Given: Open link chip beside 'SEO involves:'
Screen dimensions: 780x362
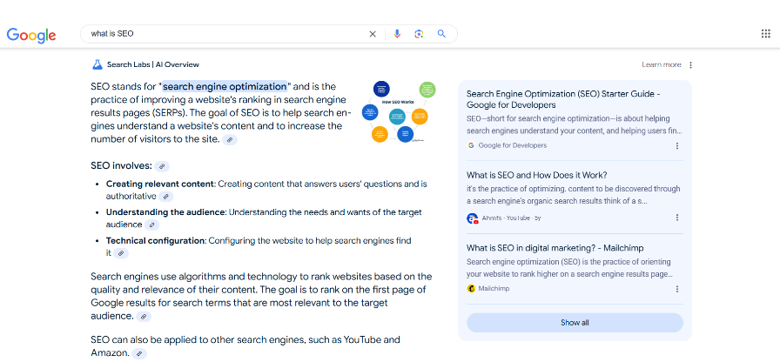Looking at the screenshot, I should tap(162, 166).
